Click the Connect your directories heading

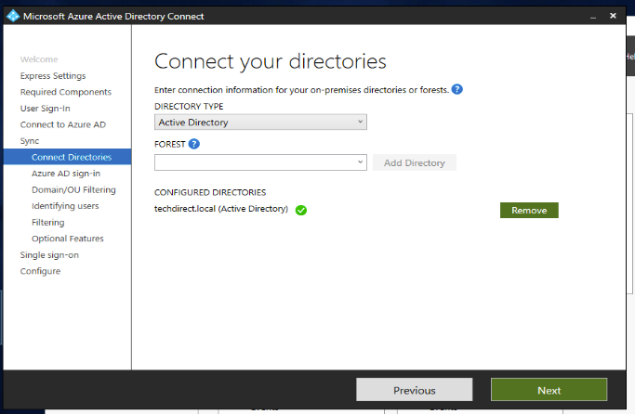(x=271, y=61)
